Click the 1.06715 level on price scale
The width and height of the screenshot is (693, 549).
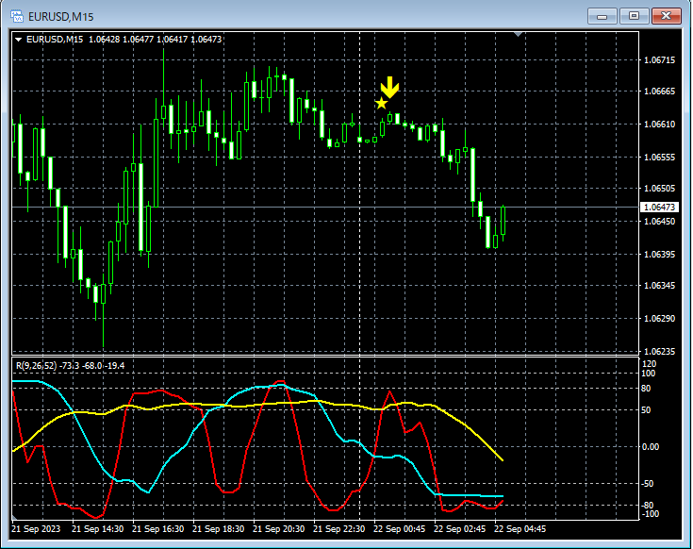coord(657,59)
